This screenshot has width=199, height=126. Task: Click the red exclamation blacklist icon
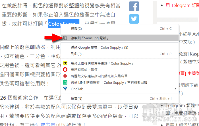(65, 76)
